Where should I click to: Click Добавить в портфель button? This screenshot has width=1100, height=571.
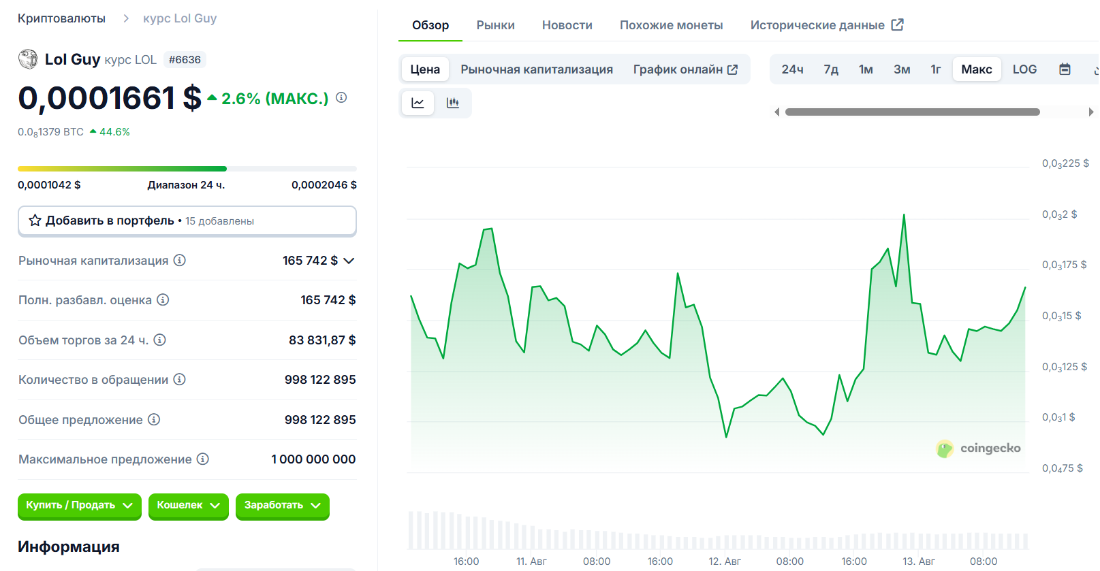[187, 221]
